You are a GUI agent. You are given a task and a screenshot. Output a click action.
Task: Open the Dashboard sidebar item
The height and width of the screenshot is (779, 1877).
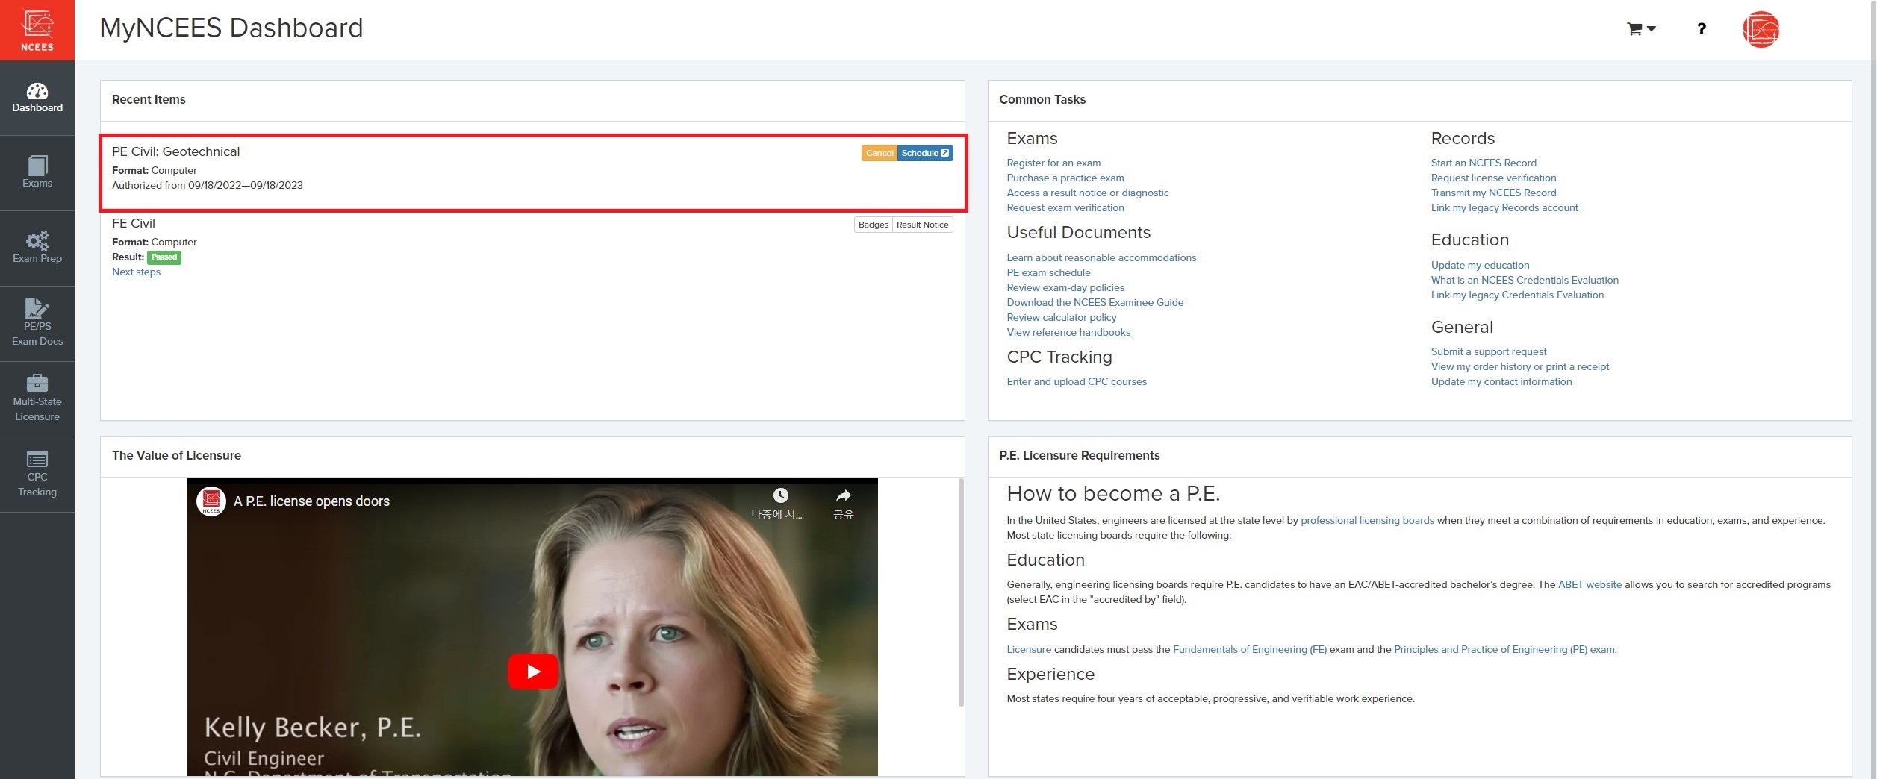tap(37, 98)
